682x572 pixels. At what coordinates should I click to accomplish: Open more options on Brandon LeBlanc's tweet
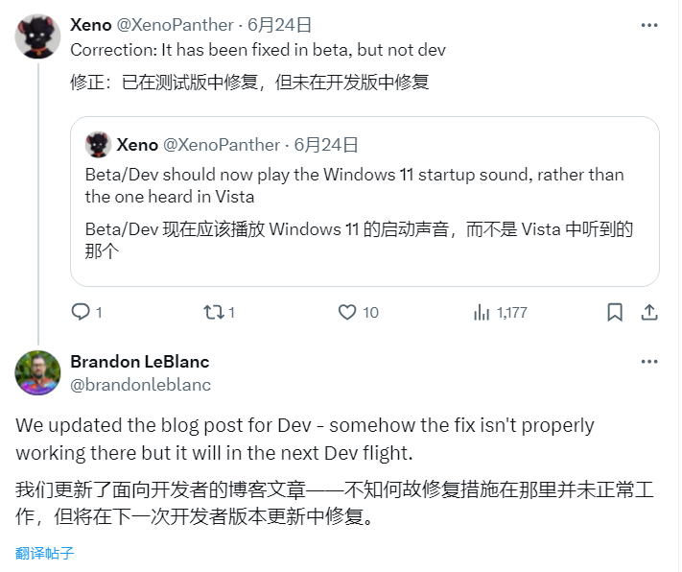coord(649,362)
